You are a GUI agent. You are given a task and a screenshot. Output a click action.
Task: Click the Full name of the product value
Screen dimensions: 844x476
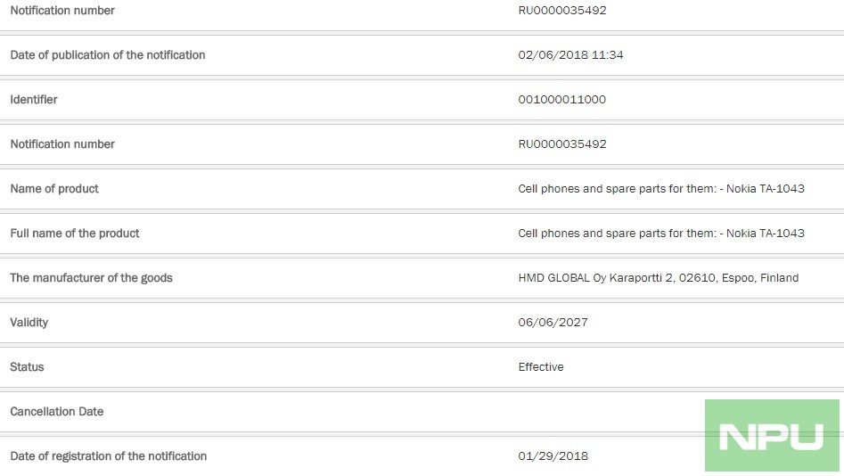coord(661,234)
